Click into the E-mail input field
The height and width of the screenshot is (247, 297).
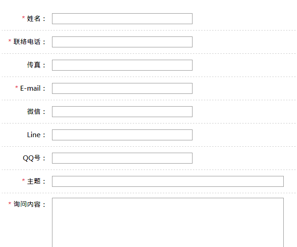(x=122, y=88)
